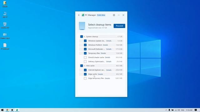Click the battery tray icon
The height and width of the screenshot is (112, 200).
point(172,110)
